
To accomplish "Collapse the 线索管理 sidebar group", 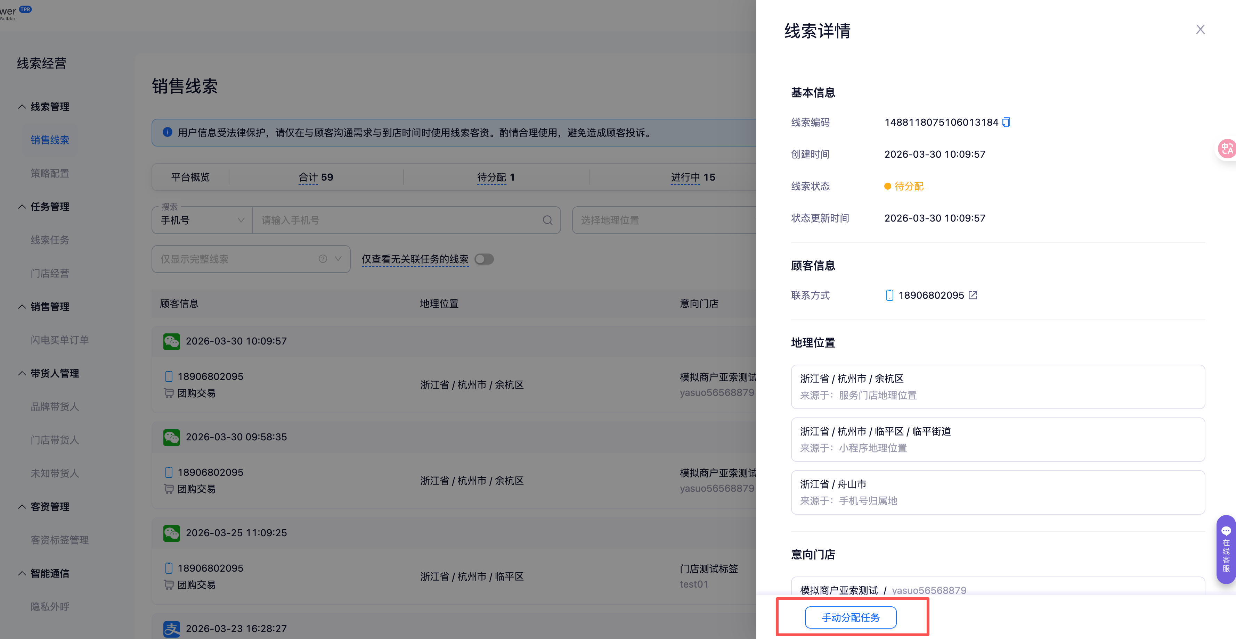I will [22, 107].
